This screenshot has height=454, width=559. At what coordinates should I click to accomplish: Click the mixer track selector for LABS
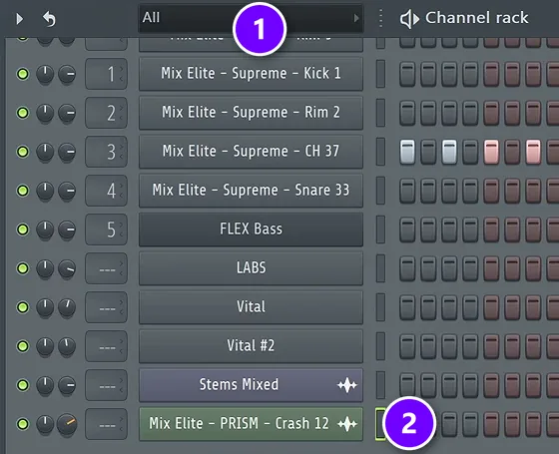tap(106, 268)
